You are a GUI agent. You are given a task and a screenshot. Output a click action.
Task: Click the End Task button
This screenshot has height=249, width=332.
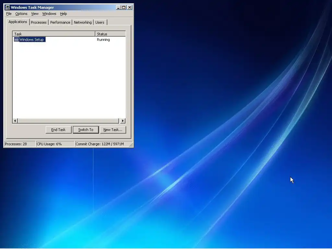58,130
